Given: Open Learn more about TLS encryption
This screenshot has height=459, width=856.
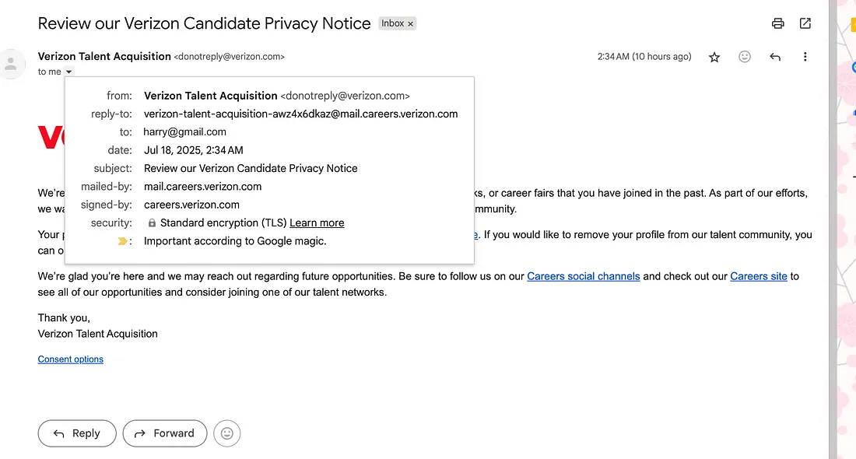Looking at the screenshot, I should tap(317, 222).
